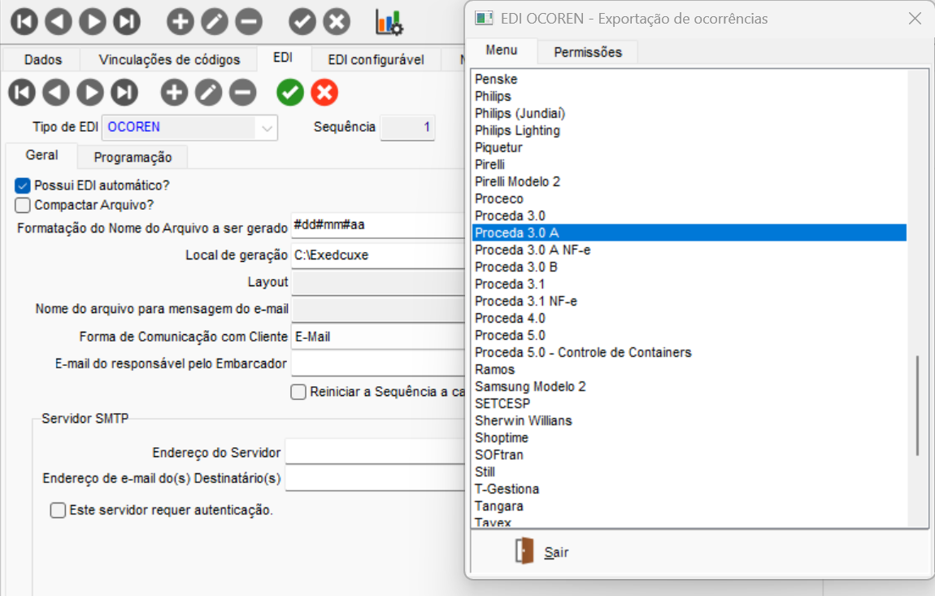Confirm changes with top gray checkmark
Screen dimensions: 935x596
point(302,22)
